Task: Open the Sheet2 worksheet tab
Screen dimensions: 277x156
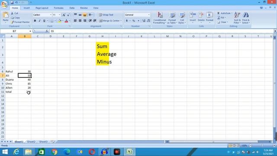Action: point(31,142)
